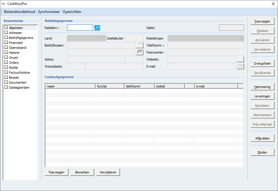
Task: Click the first Bedrijfsnaam input field
Action: coord(101,45)
